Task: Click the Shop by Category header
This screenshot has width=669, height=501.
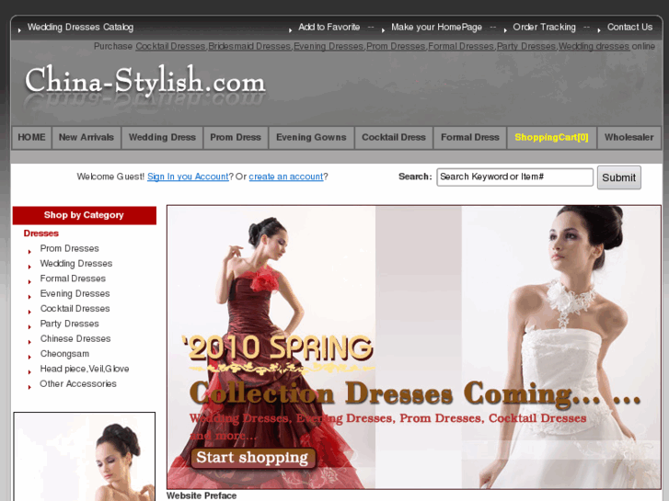Action: tap(85, 215)
